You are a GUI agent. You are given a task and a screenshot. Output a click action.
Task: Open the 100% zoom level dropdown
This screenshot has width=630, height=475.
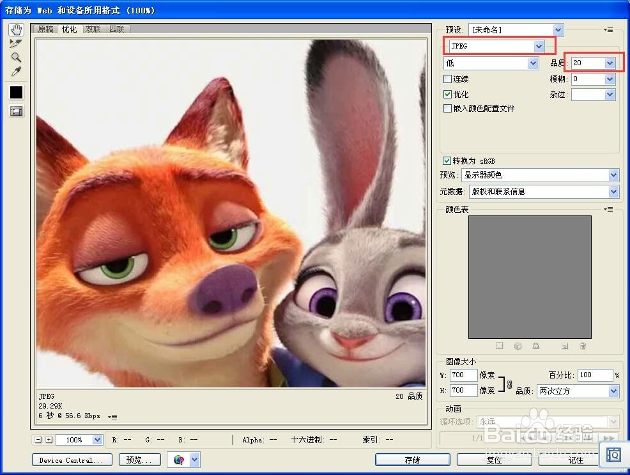click(97, 440)
